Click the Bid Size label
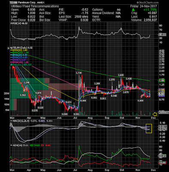Viewport: 169px width, 172px height. (45, 20)
